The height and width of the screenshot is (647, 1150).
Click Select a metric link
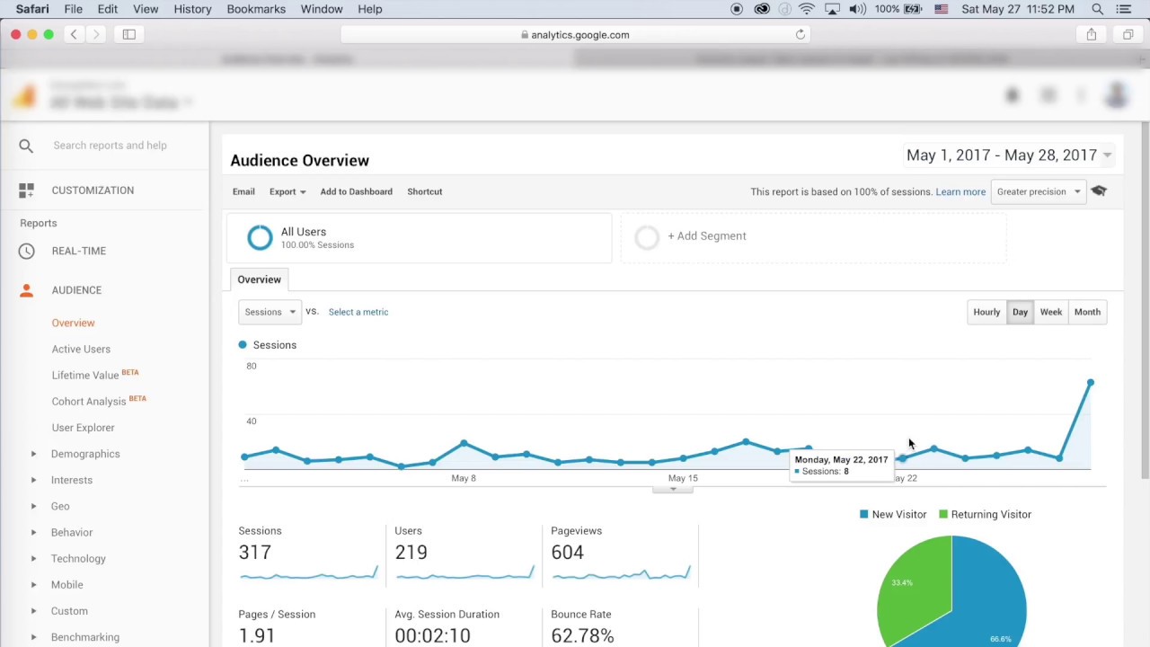click(x=358, y=312)
